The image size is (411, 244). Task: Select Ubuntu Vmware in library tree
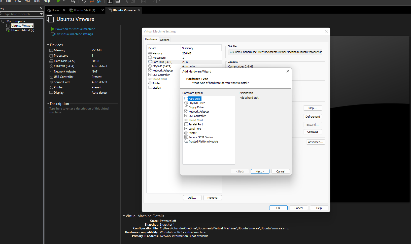(x=22, y=26)
